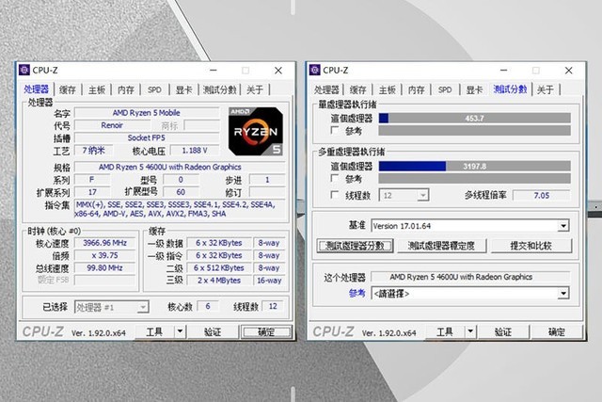Switch to 主板 tab in left window
The width and height of the screenshot is (602, 402).
click(x=97, y=90)
